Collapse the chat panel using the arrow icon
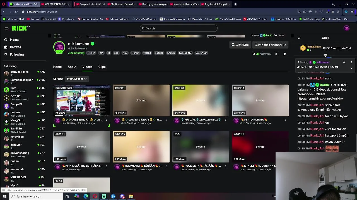The image size is (357, 200). 299,38
